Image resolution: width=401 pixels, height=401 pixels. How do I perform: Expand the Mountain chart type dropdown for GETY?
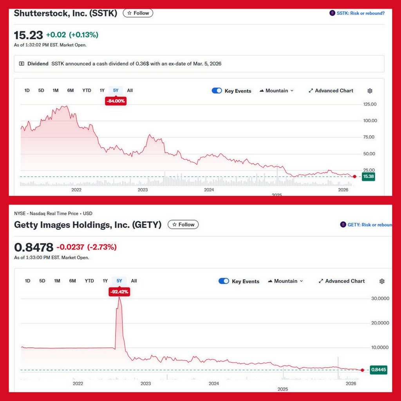coord(285,281)
